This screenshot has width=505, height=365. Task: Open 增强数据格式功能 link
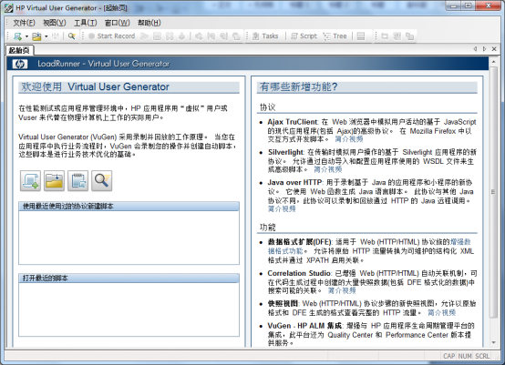coord(369,247)
